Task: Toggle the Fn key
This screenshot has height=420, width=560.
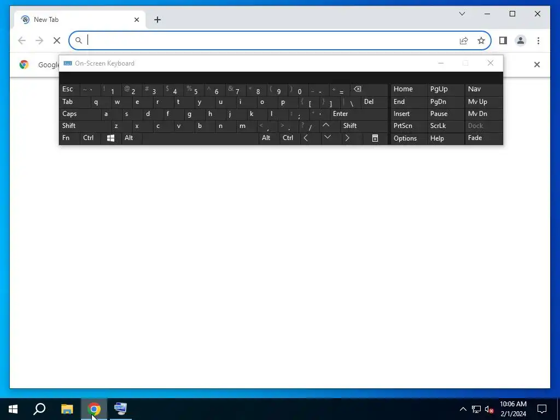Action: [x=69, y=138]
